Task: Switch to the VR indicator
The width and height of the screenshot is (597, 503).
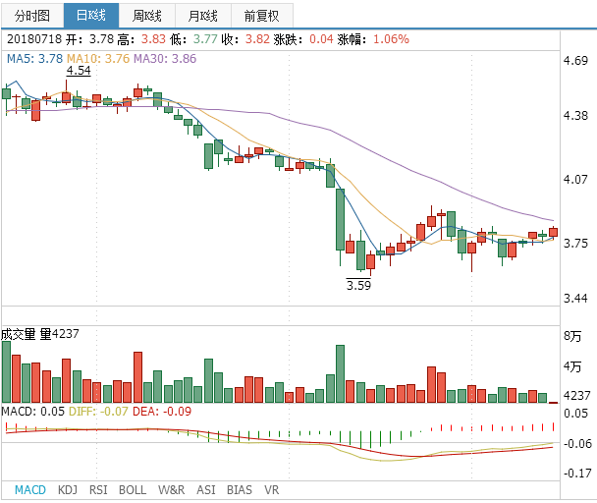Action: (271, 489)
